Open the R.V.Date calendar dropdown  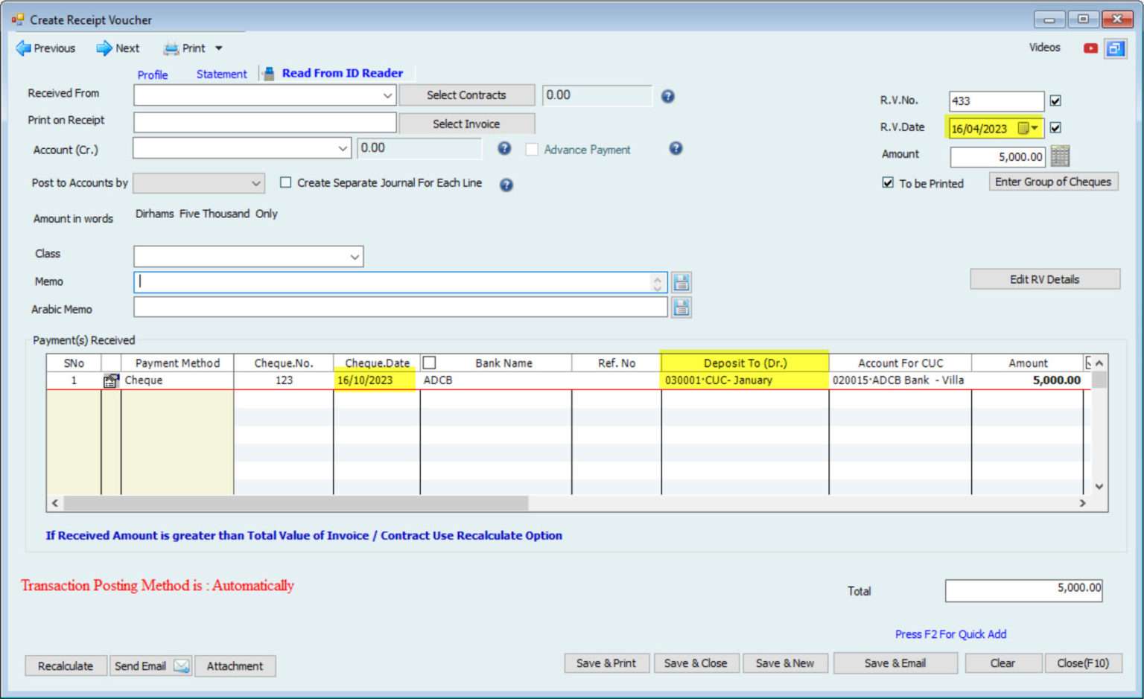(1035, 128)
